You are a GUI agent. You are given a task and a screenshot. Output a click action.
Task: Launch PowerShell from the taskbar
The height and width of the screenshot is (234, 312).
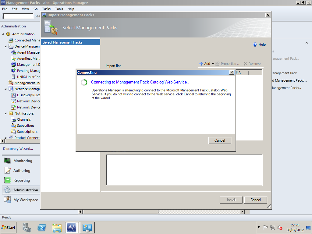click(x=42, y=227)
